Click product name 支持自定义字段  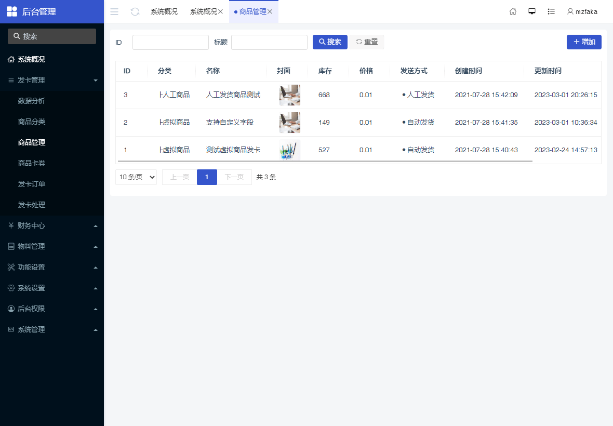(x=230, y=122)
